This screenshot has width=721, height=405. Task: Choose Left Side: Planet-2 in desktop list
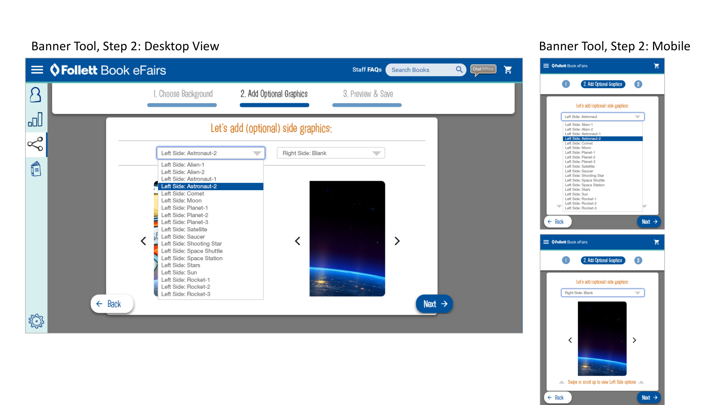point(211,215)
